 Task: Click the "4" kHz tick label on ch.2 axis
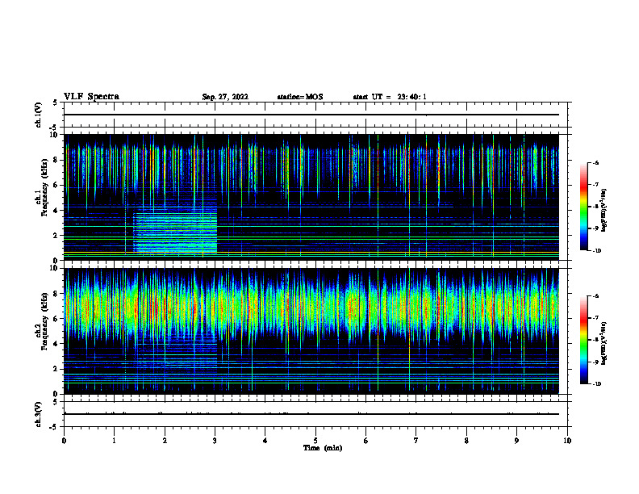point(56,344)
